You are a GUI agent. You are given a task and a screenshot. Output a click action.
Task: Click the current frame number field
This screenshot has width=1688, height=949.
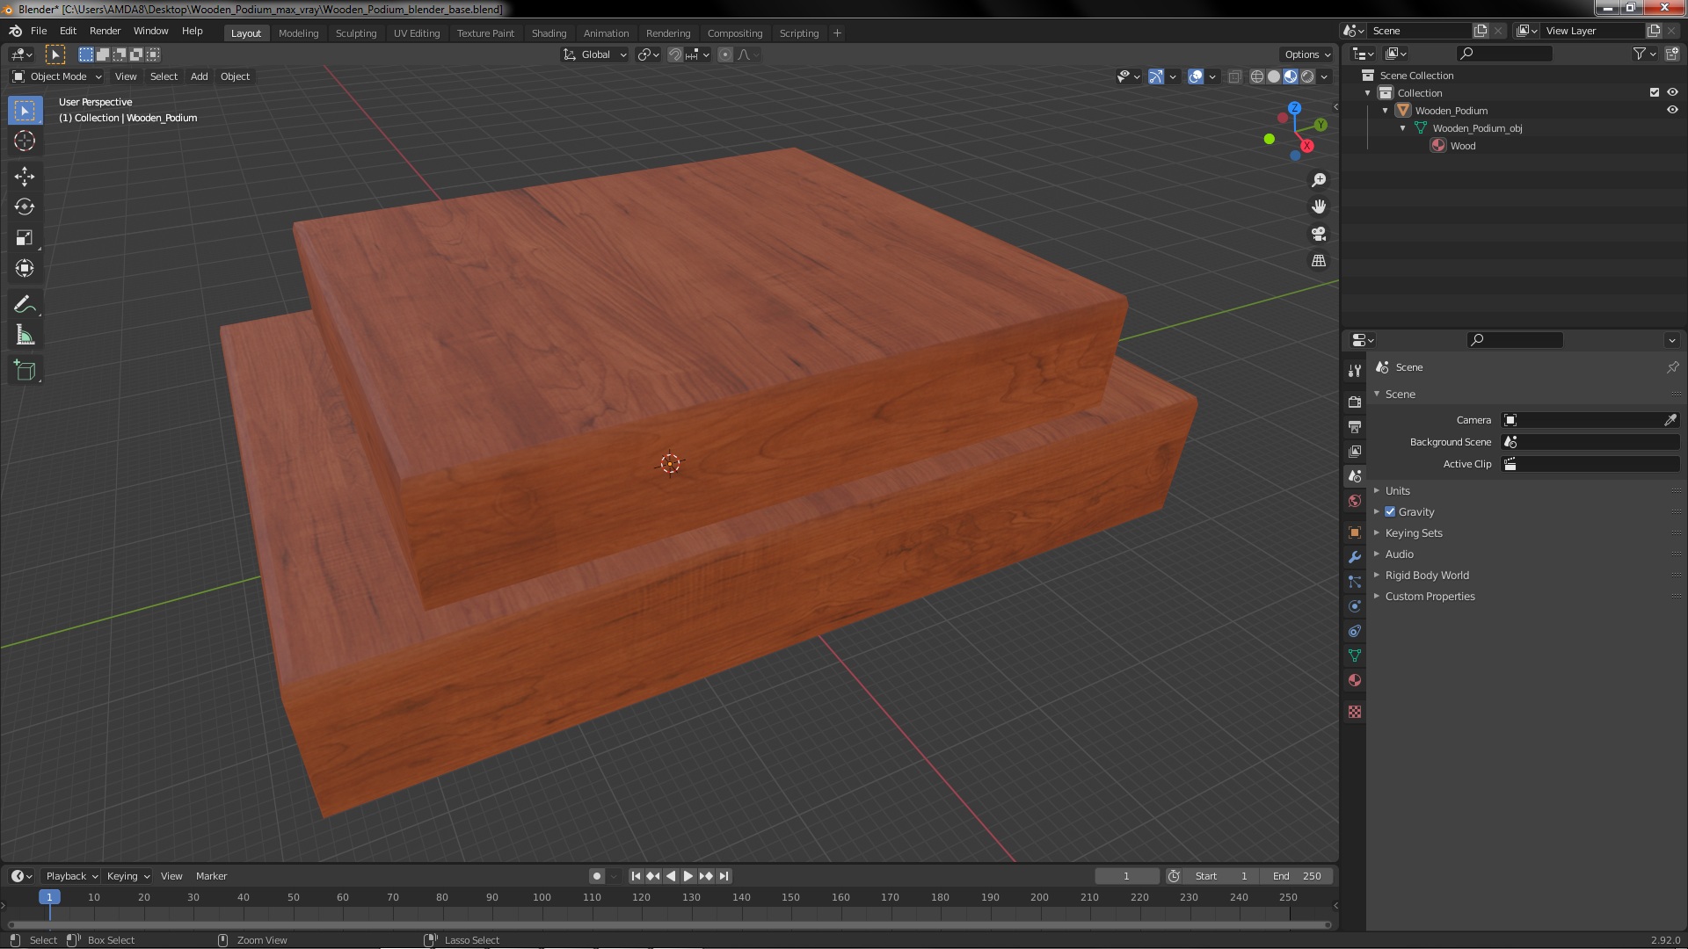[1126, 876]
